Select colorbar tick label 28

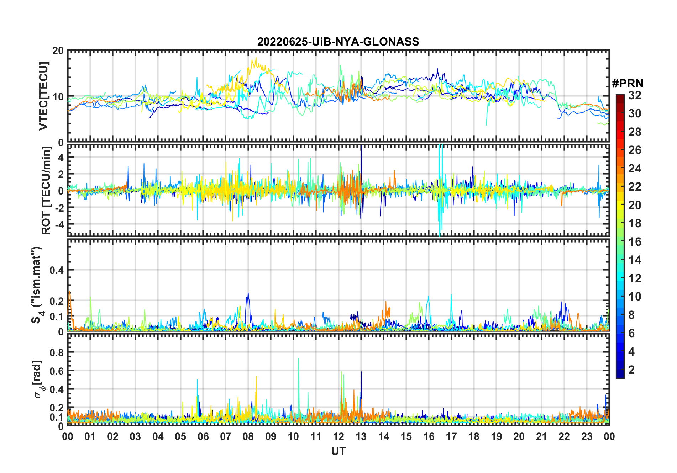click(635, 132)
